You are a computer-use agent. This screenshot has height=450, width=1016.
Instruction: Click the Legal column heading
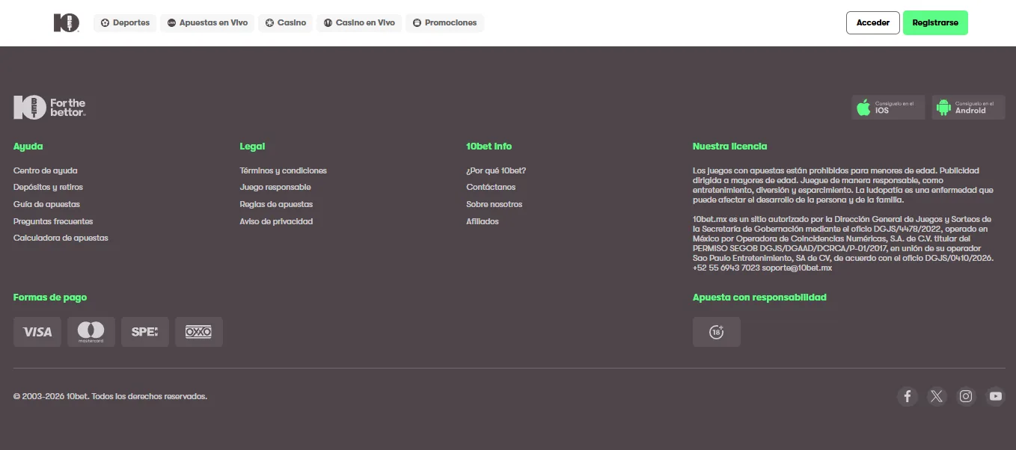(253, 147)
